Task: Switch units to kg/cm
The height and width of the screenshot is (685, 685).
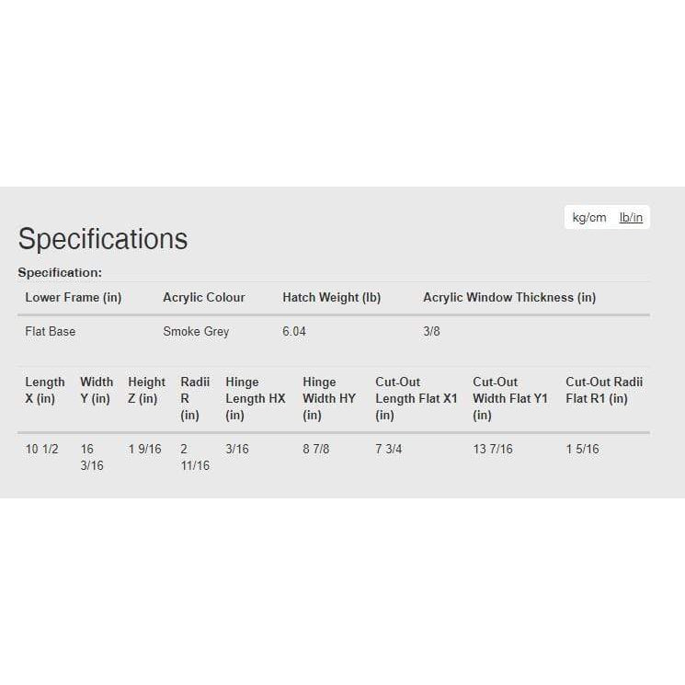Action: (x=588, y=218)
